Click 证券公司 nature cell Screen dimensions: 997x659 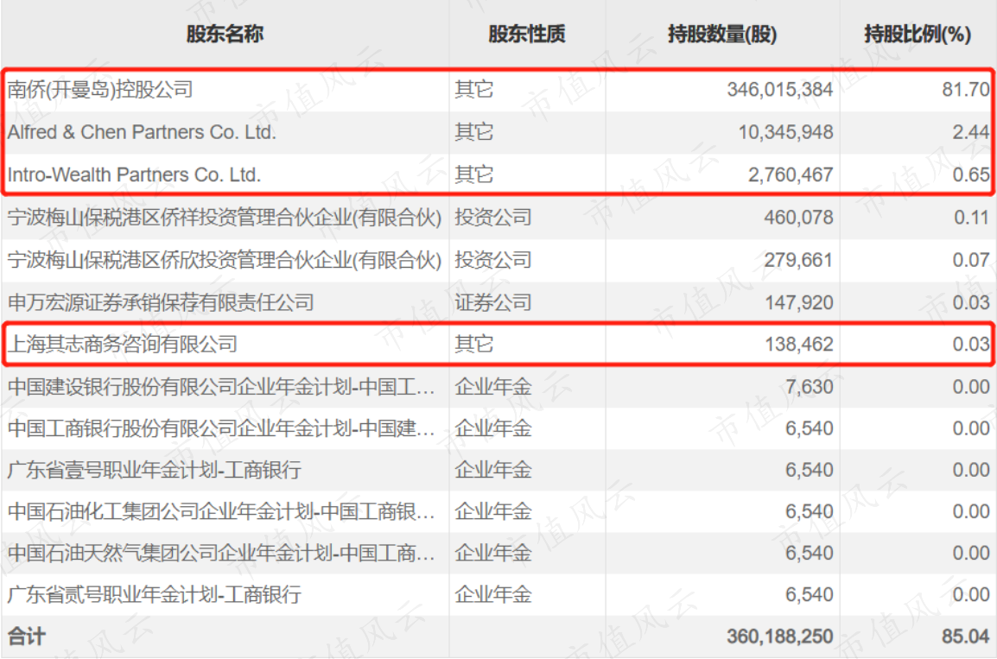point(493,302)
